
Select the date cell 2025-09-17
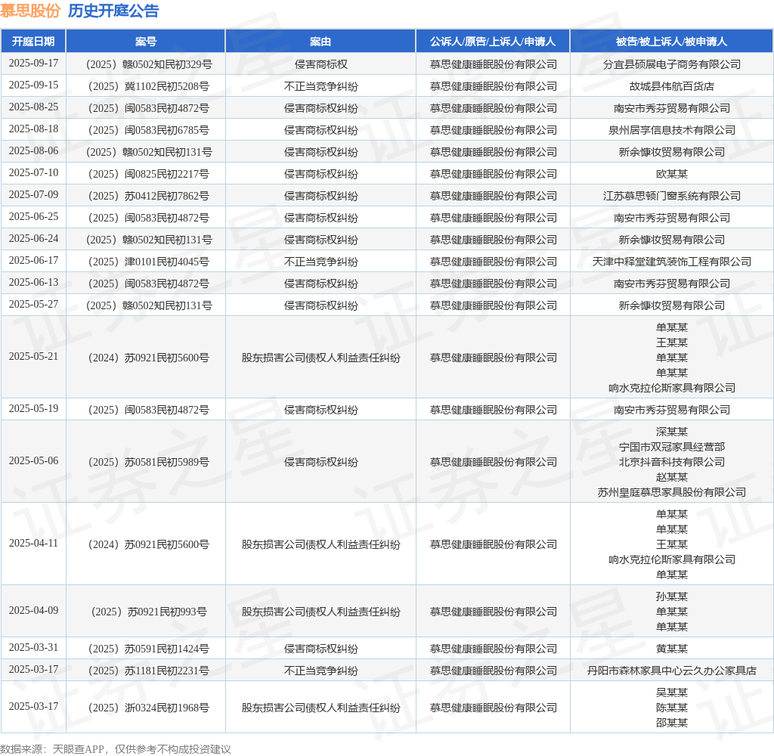click(33, 64)
